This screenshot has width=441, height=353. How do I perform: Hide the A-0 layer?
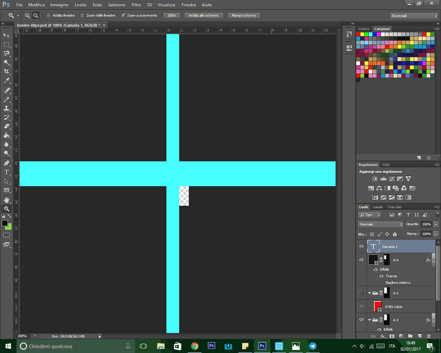(x=361, y=260)
